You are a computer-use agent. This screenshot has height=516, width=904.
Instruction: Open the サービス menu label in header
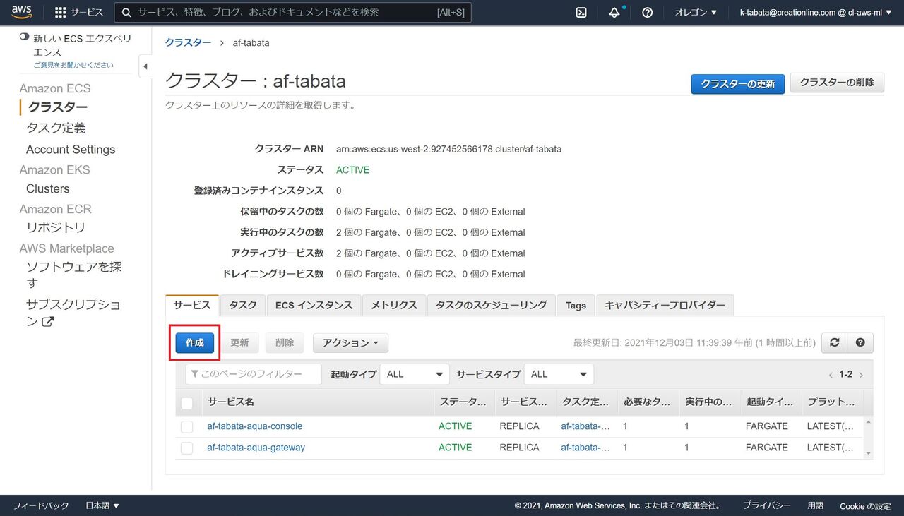pyautogui.click(x=87, y=13)
